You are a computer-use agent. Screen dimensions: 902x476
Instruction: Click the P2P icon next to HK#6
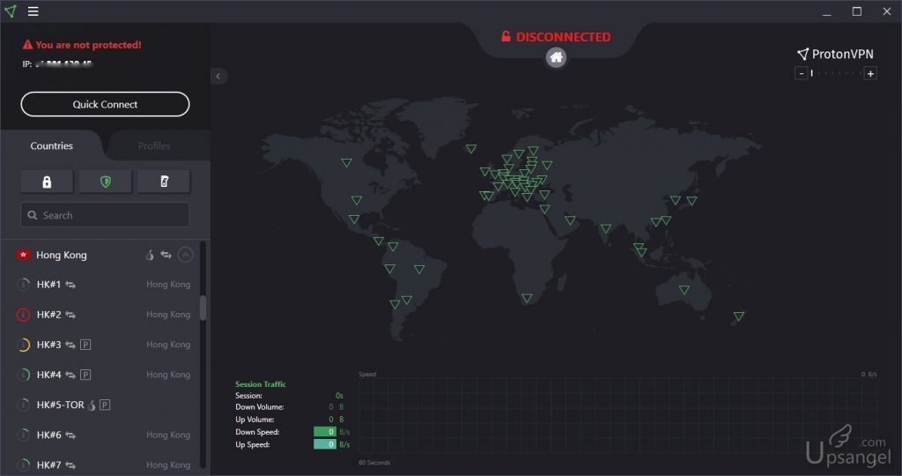(70, 435)
